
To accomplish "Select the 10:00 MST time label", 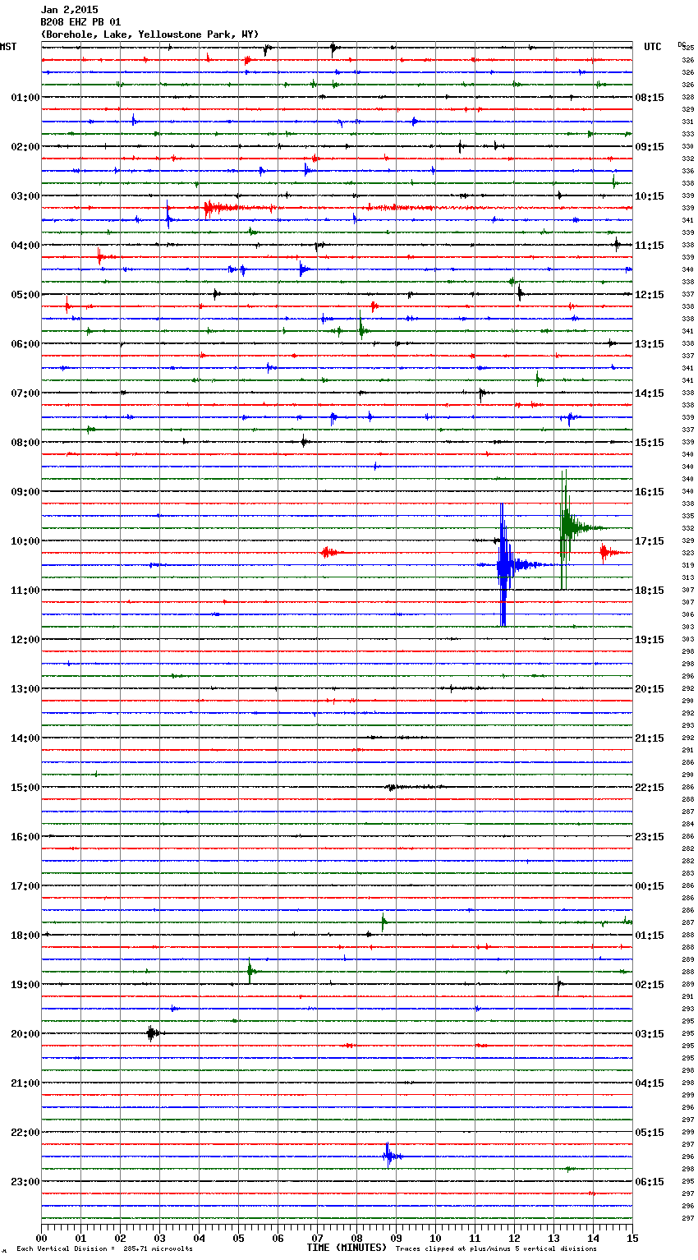I will click(x=25, y=541).
